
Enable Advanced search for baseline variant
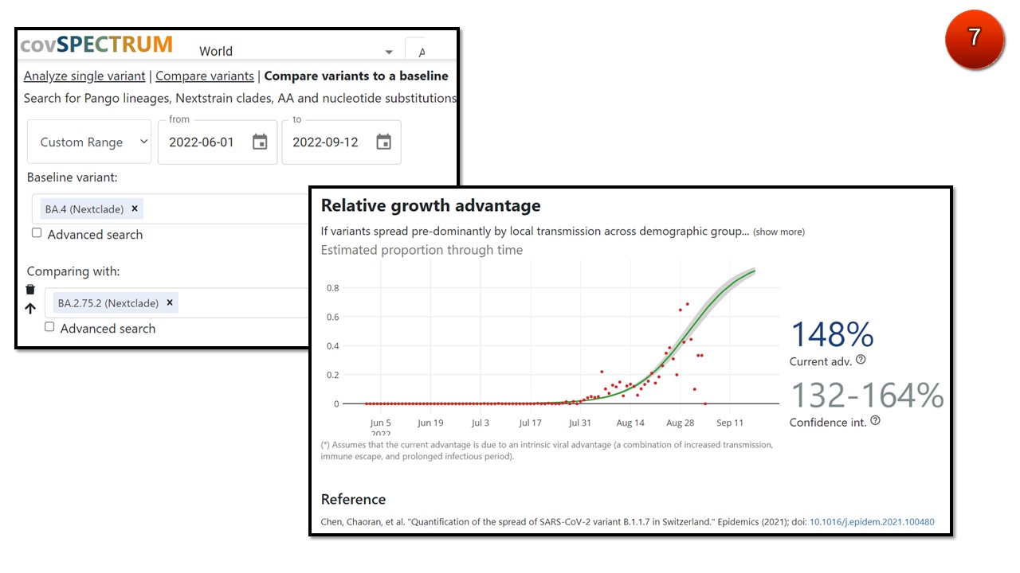click(37, 233)
